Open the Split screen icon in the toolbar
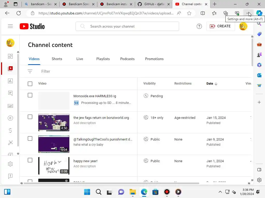 click(x=203, y=13)
